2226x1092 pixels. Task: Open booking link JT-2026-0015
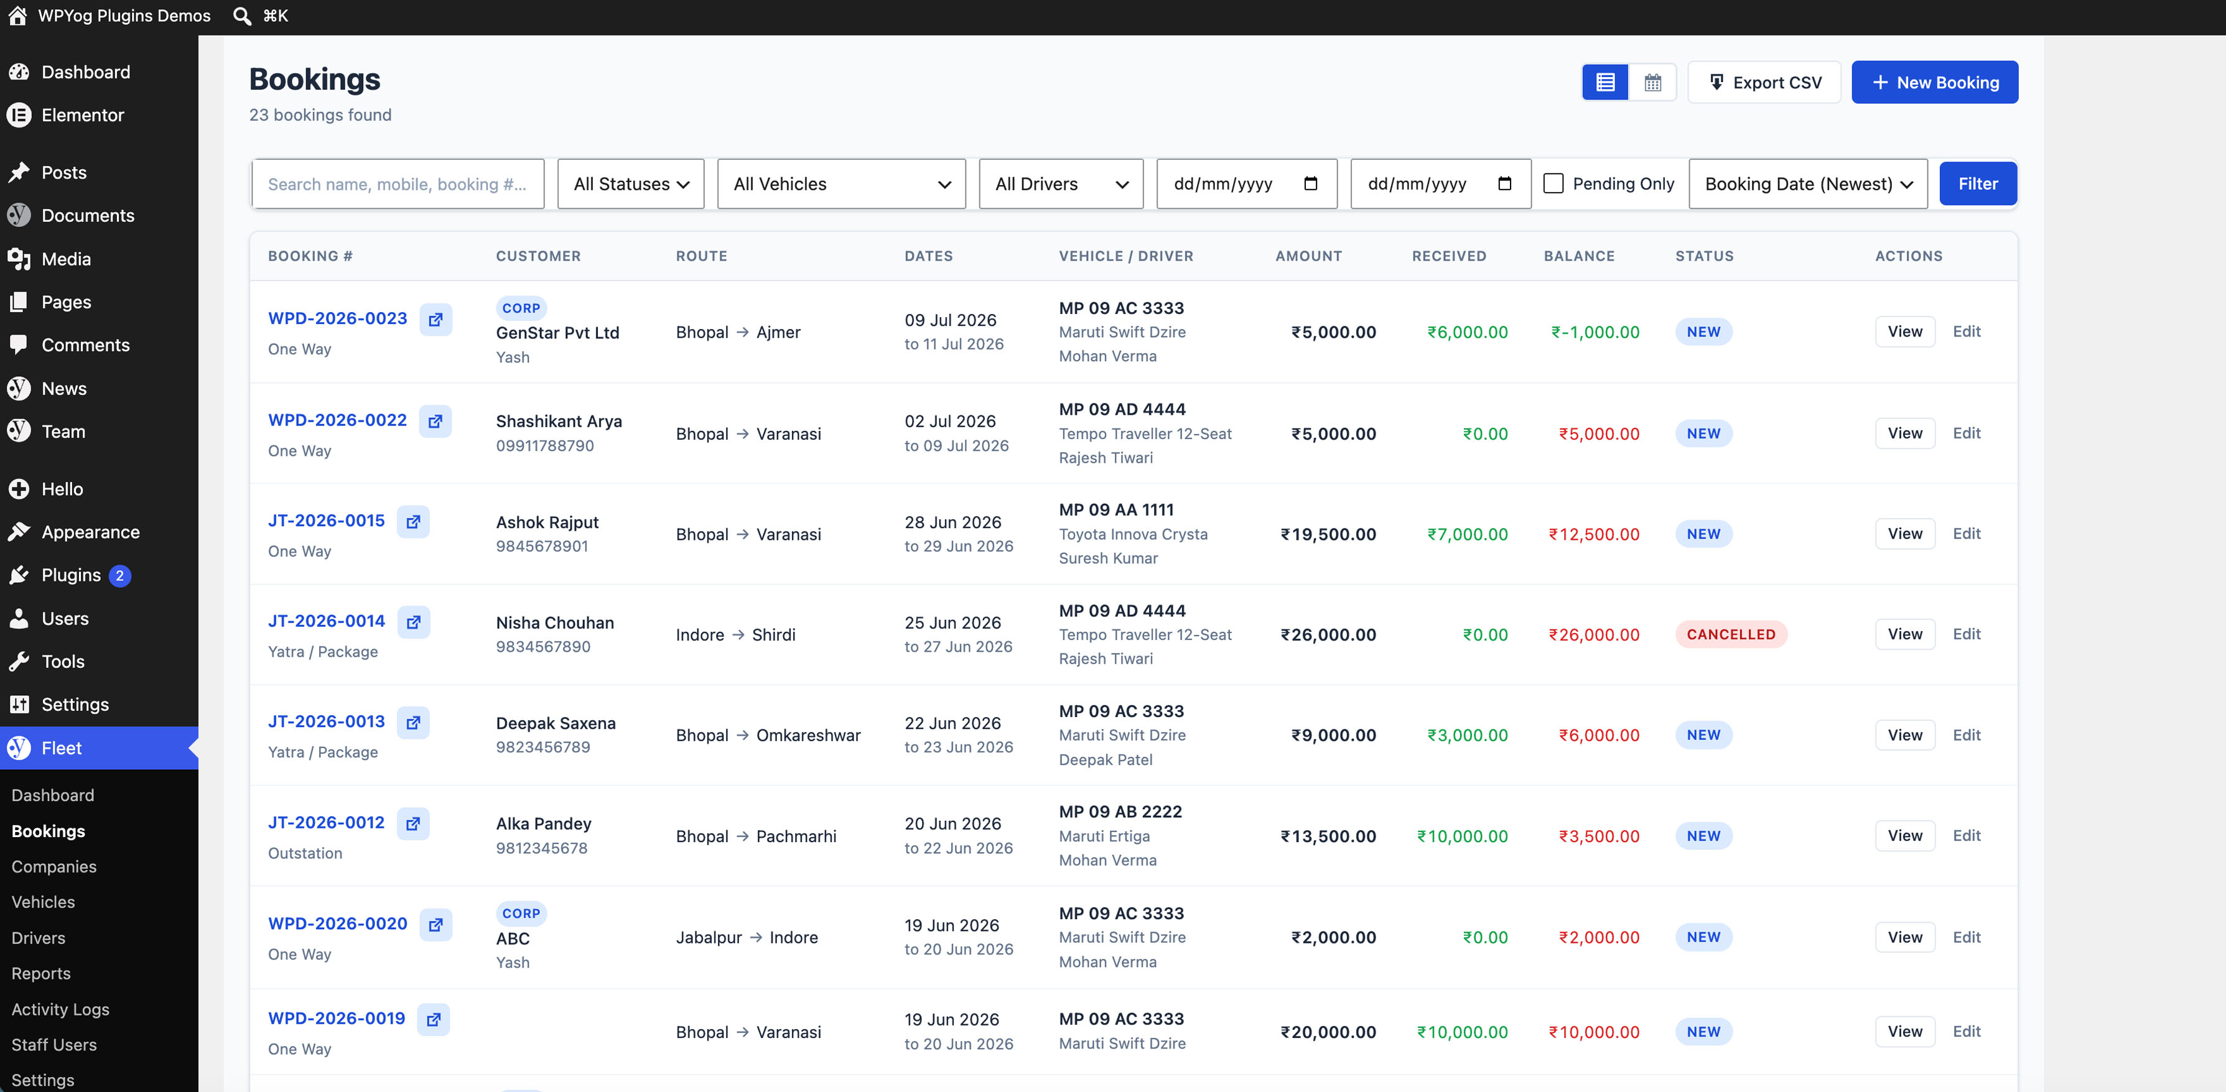[327, 521]
